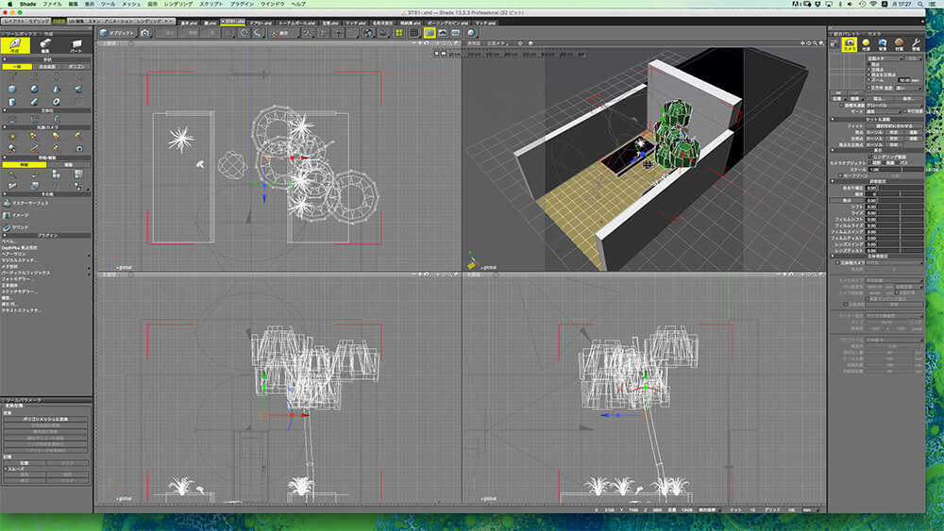The width and height of the screenshot is (944, 531).
Task: Open the マスターサーフェス tool
Action: tap(29, 203)
